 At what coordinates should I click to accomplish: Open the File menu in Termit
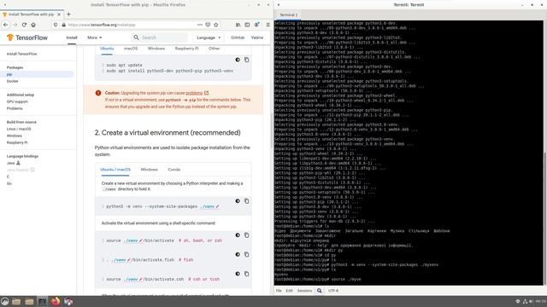279,290
